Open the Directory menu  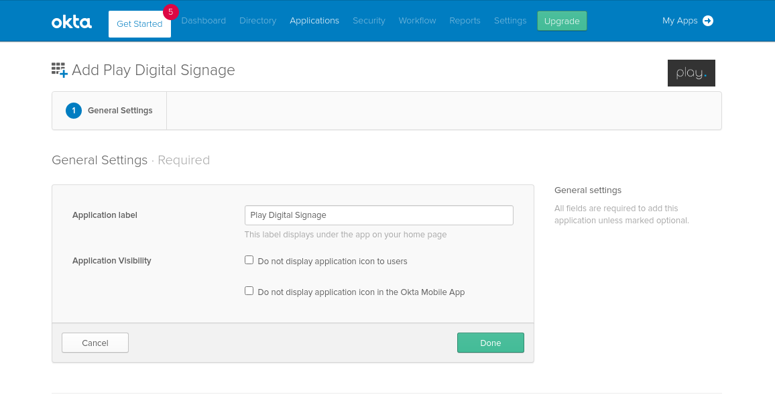(257, 21)
